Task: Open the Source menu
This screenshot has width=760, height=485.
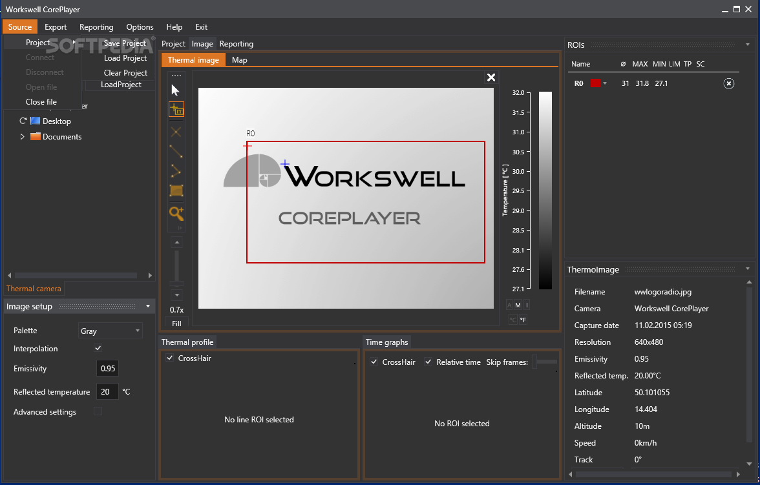Action: tap(20, 26)
